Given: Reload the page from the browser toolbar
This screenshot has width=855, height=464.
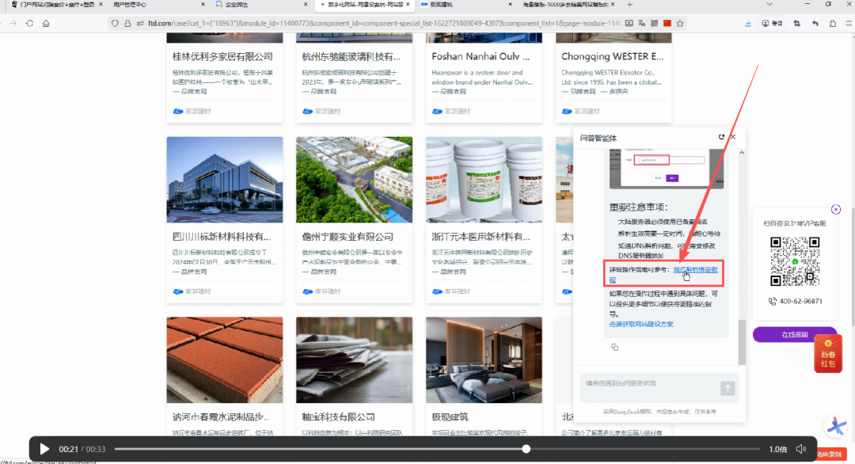Looking at the screenshot, I should point(29,24).
